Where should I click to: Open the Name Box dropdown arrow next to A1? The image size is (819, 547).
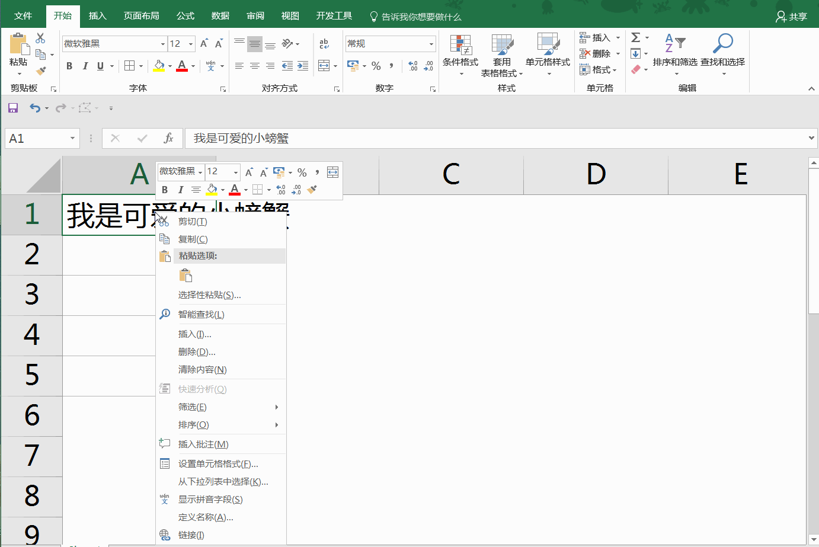72,139
